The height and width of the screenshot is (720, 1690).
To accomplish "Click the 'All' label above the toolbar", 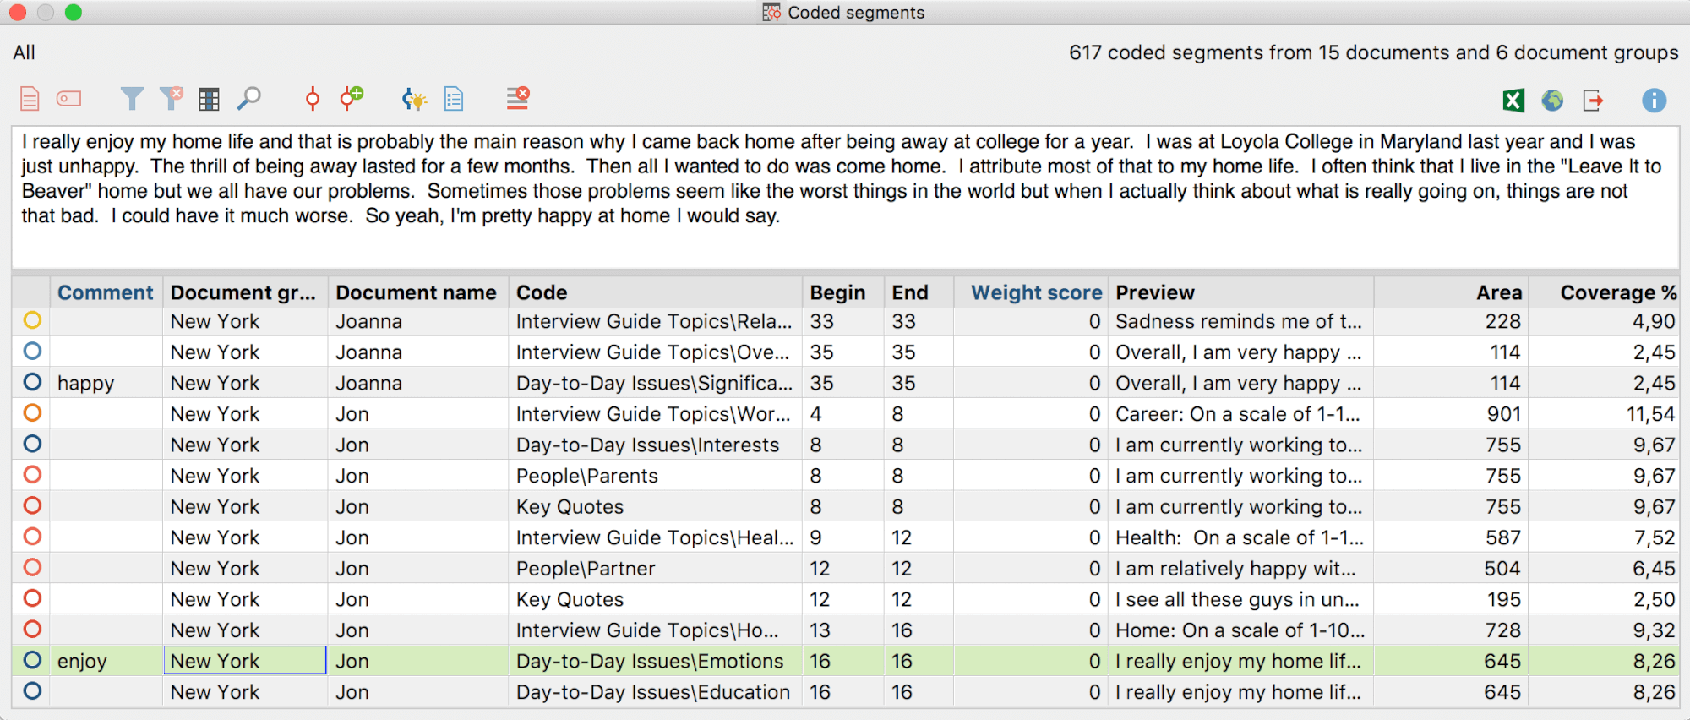I will pyautogui.click(x=24, y=52).
